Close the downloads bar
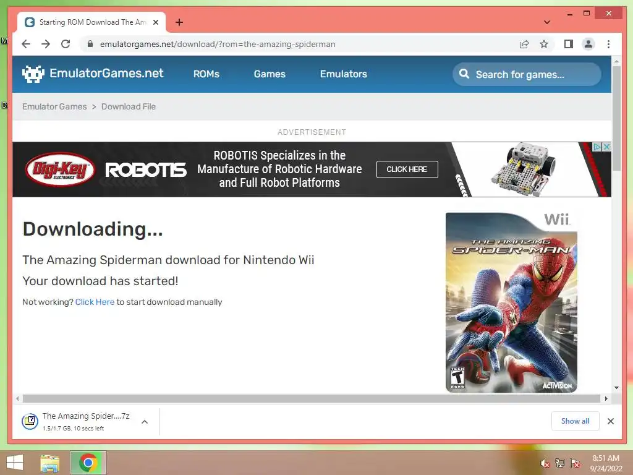The width and height of the screenshot is (633, 475). click(x=611, y=421)
